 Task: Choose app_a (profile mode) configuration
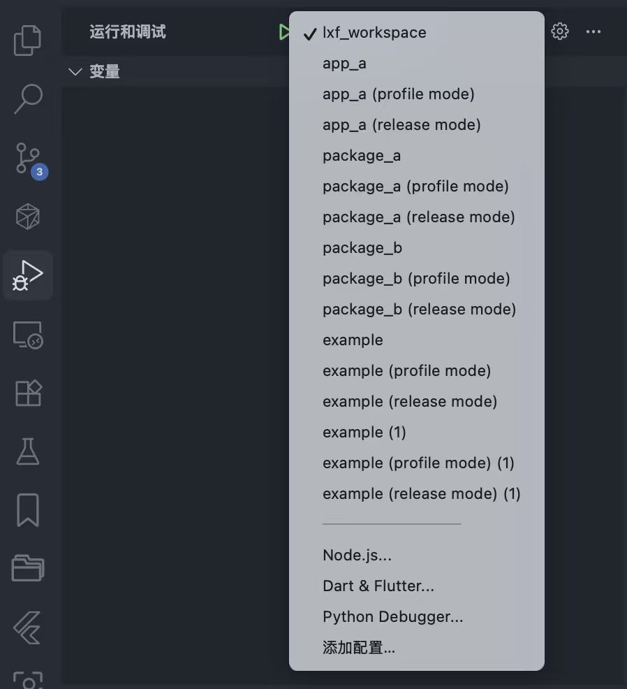398,94
